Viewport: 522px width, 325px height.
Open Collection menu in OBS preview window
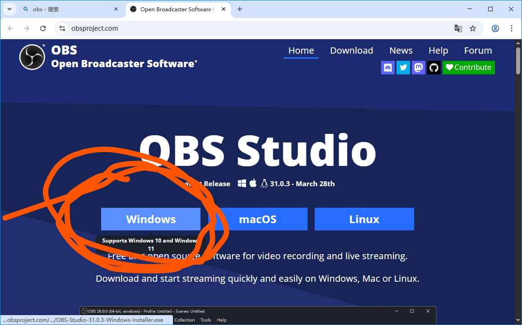click(x=184, y=320)
